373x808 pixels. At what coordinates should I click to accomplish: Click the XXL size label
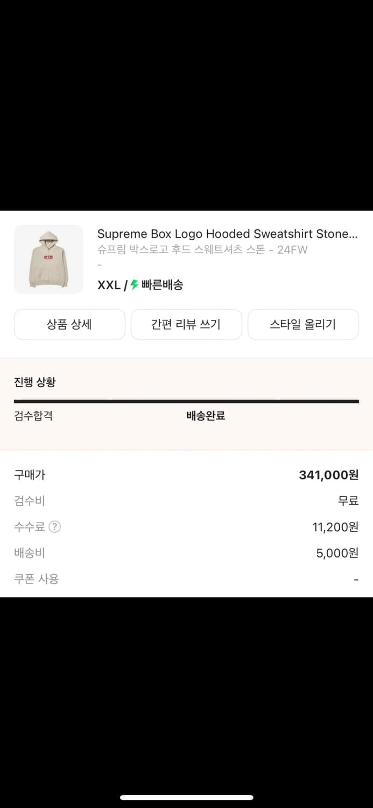(108, 285)
